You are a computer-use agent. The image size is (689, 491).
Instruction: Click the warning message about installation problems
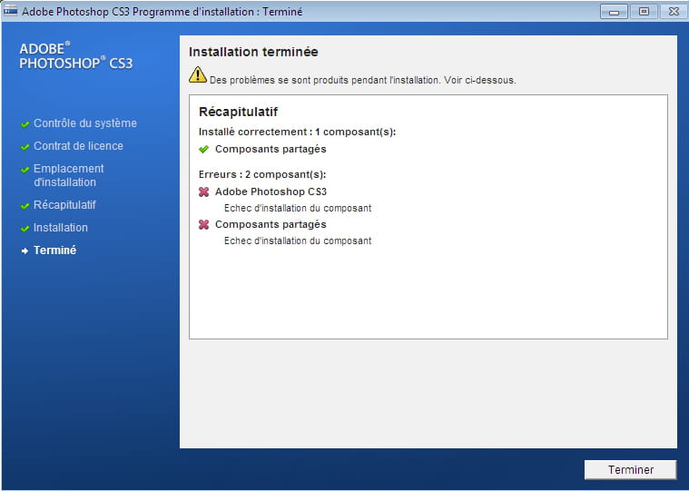pos(362,81)
